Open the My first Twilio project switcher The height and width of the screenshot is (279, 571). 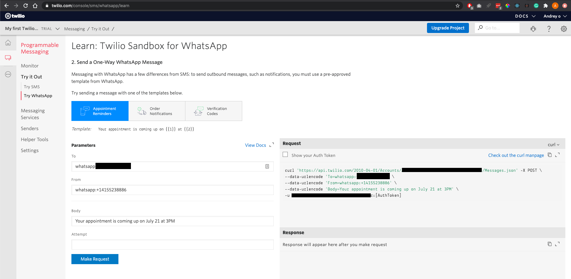(32, 29)
